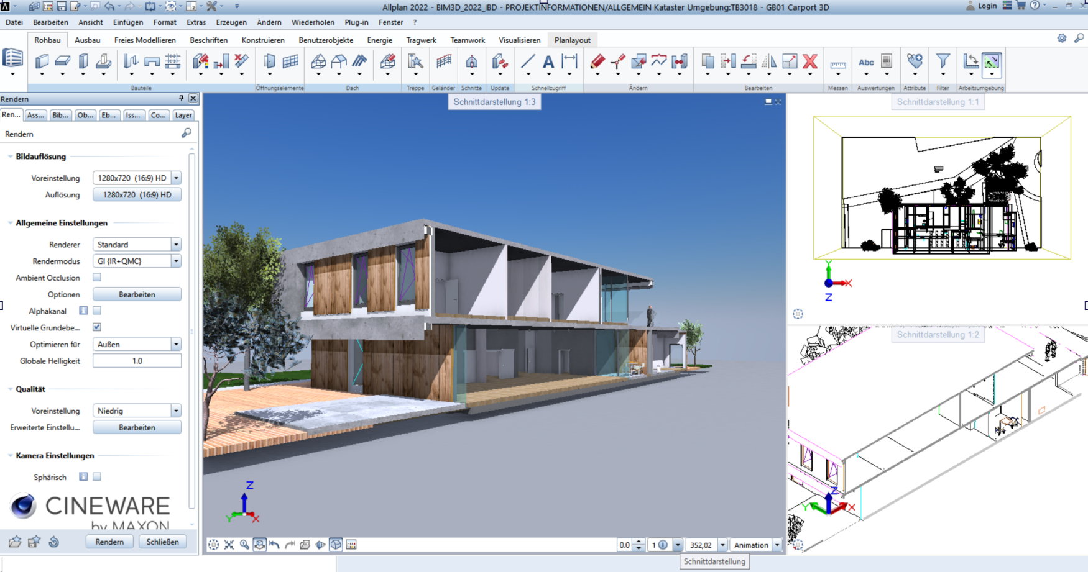The image size is (1088, 572).
Task: Select the Filter funnel icon
Action: (943, 61)
